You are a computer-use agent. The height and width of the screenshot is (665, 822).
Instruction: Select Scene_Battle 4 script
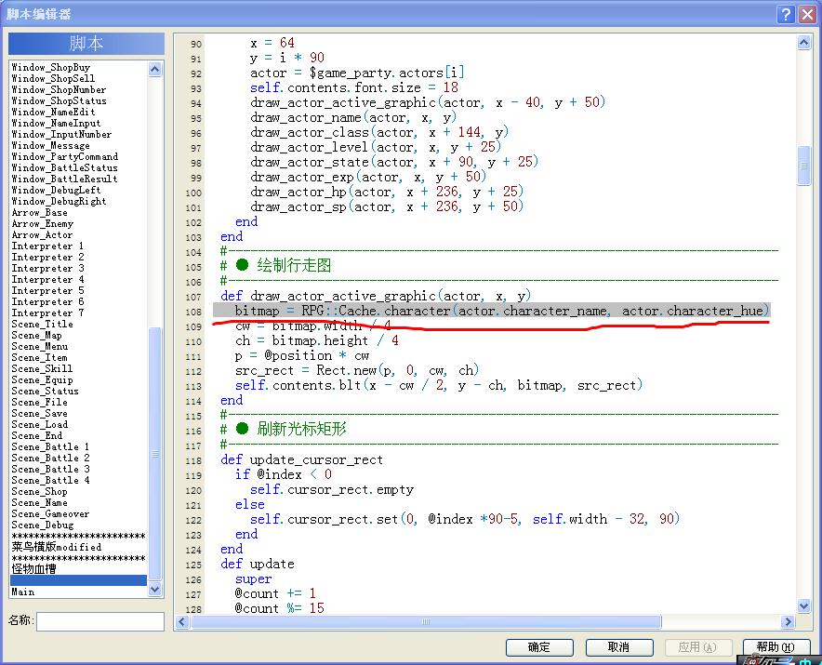(51, 481)
